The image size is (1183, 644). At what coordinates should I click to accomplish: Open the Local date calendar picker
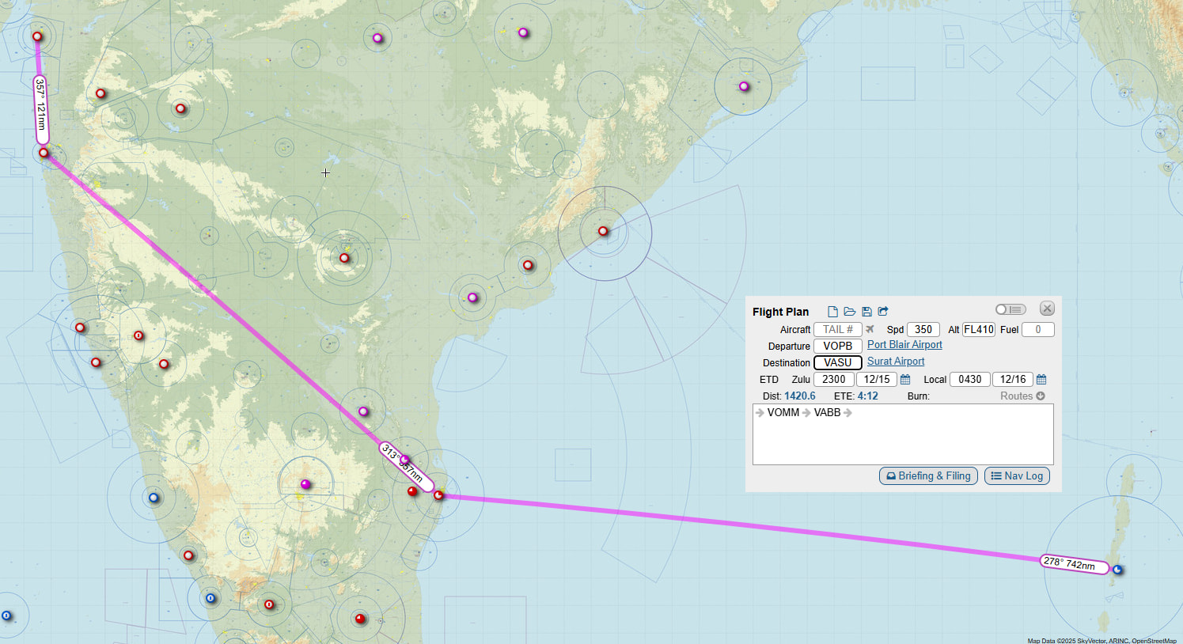tap(1041, 380)
